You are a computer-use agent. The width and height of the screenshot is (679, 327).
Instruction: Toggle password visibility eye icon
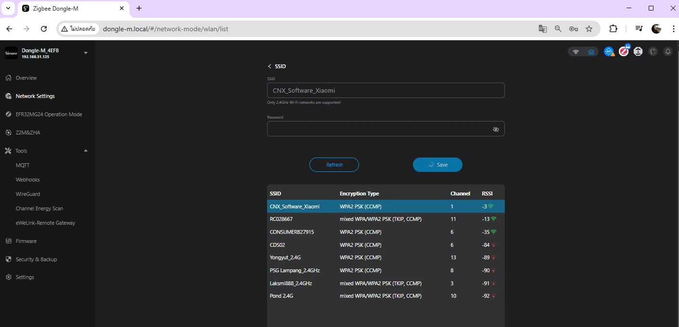coord(496,129)
